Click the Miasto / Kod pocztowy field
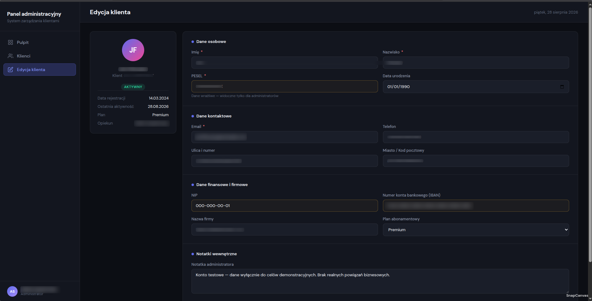Image resolution: width=592 pixels, height=301 pixels. point(476,161)
